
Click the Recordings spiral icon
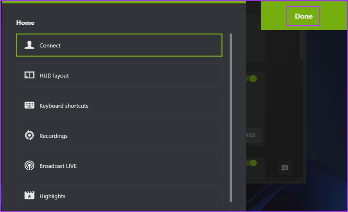tap(30, 135)
